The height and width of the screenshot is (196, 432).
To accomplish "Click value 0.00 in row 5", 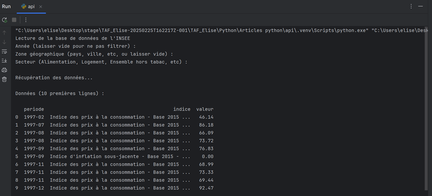I will click(208, 156).
